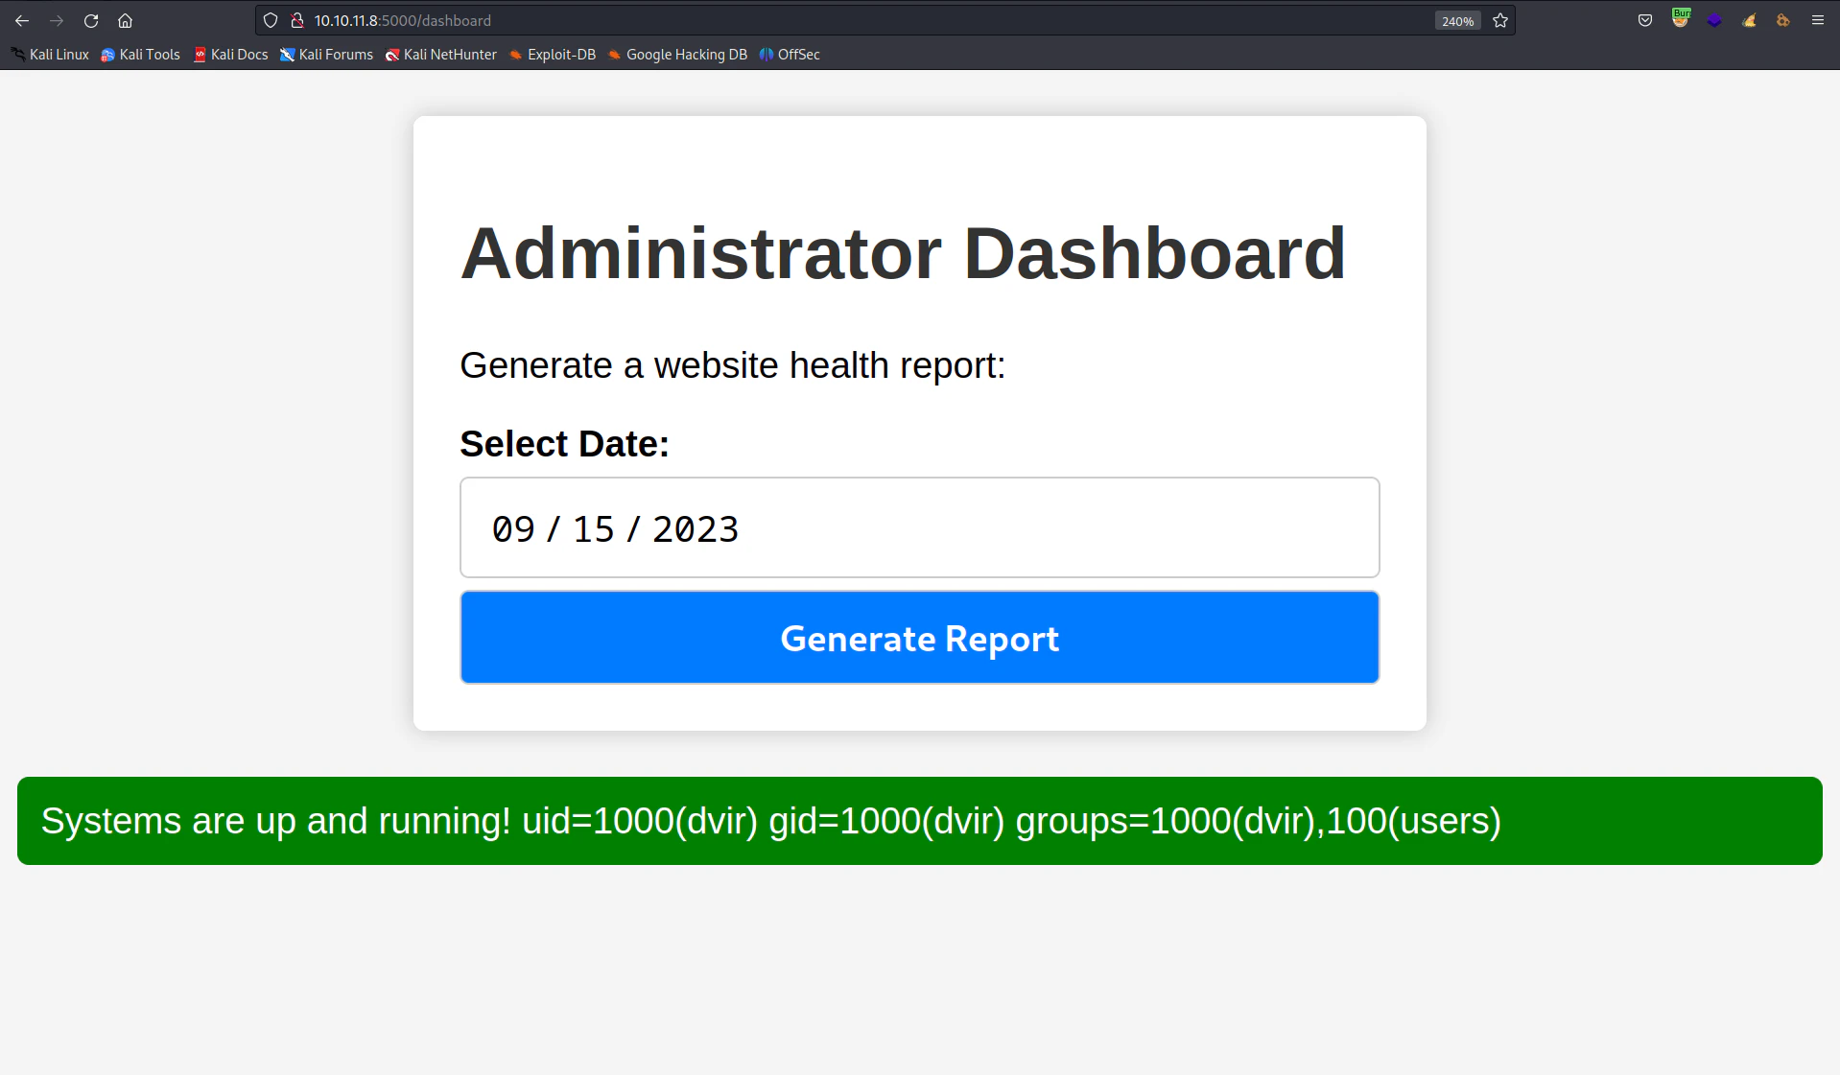Reload the current page
Image resolution: width=1840 pixels, height=1075 pixels.
point(91,20)
